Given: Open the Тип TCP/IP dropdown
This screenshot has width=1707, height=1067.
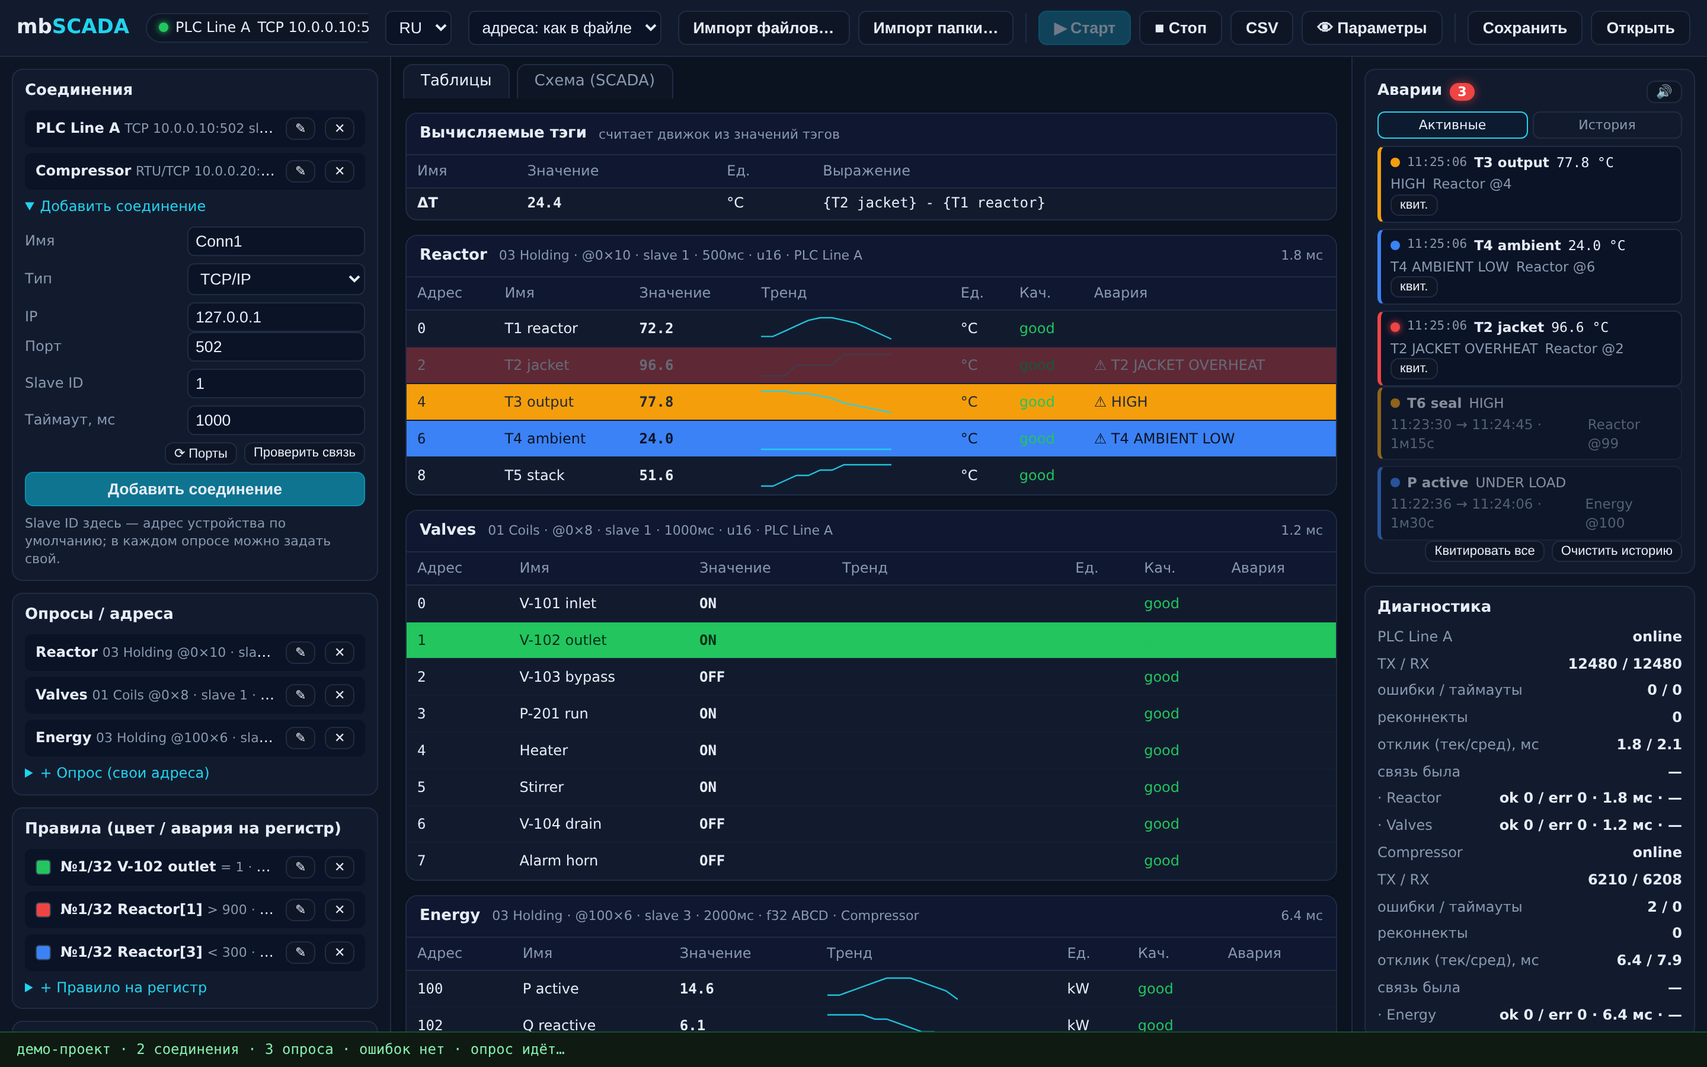Looking at the screenshot, I should tap(276, 279).
